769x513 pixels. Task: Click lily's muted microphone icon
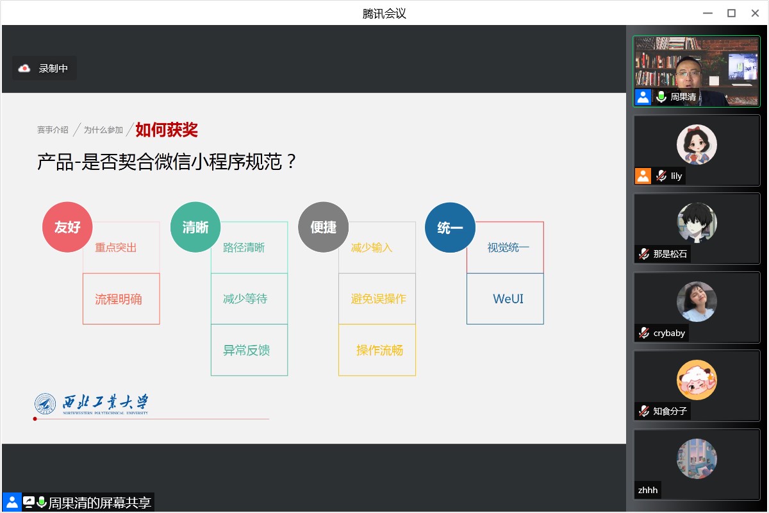pos(661,176)
